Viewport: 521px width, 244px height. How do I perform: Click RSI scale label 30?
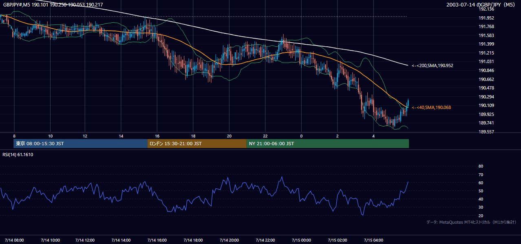[x=481, y=207]
